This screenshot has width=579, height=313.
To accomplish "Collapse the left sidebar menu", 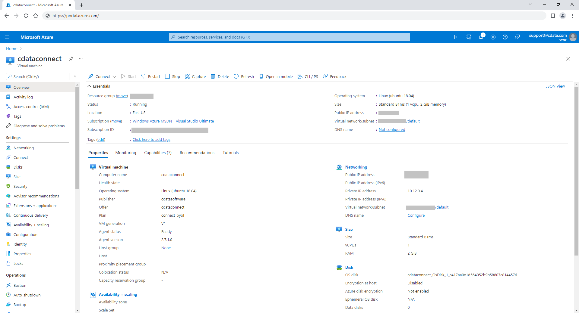I will [x=75, y=76].
